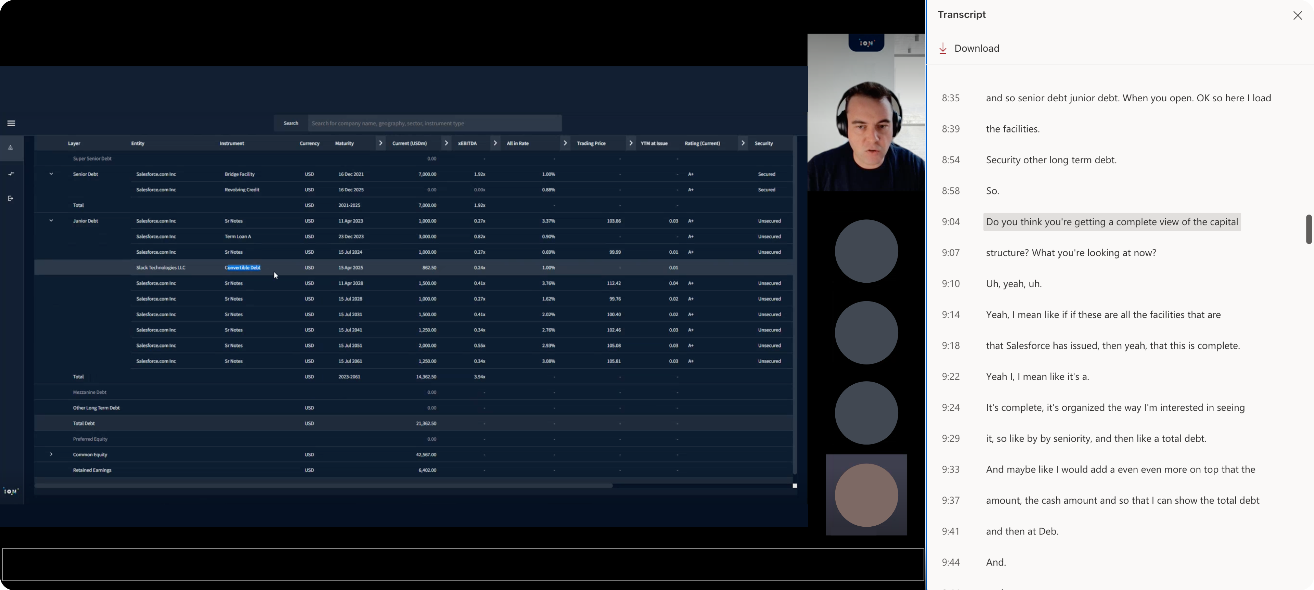Expand columns after Rating (Current) header
1314x590 pixels.
(x=743, y=143)
